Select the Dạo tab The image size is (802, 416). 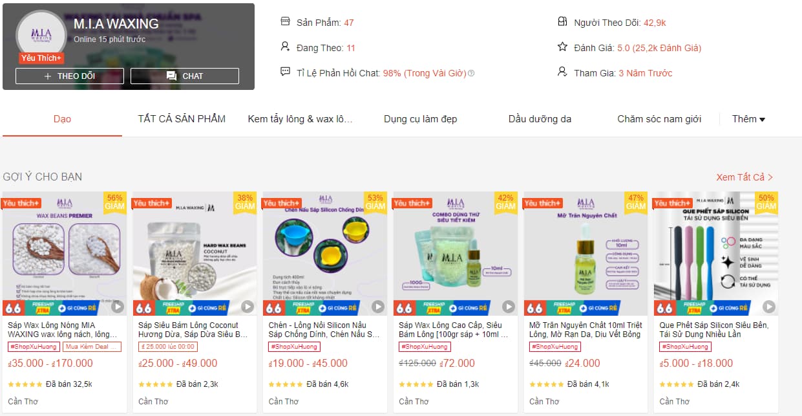tap(62, 119)
